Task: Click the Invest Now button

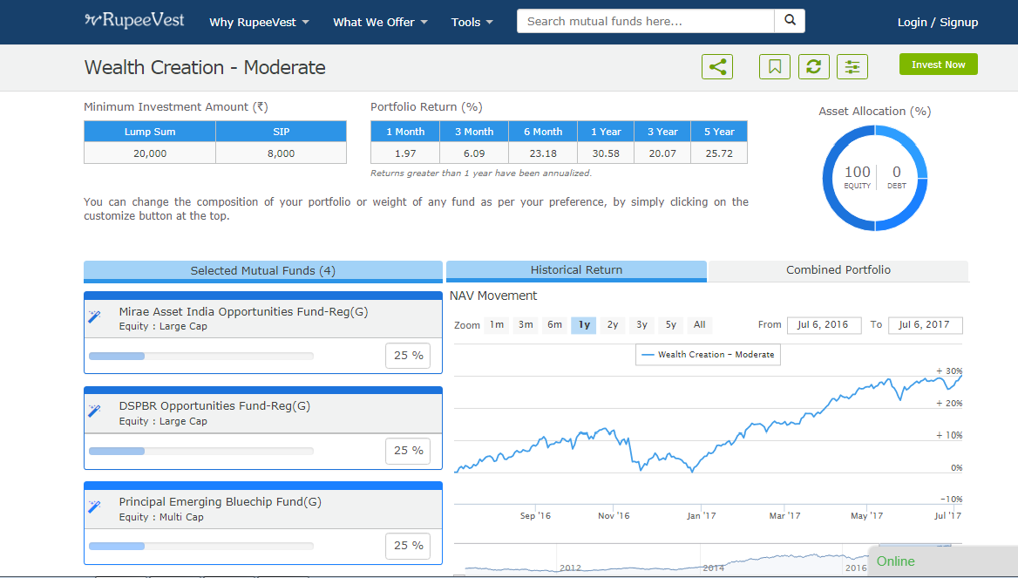Action: tap(938, 65)
